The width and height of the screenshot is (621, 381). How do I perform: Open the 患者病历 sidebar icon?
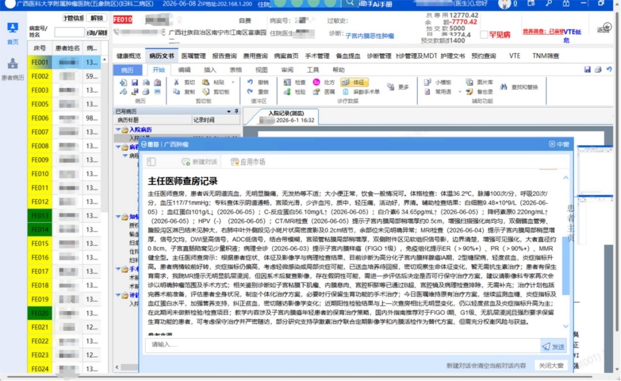13,64
